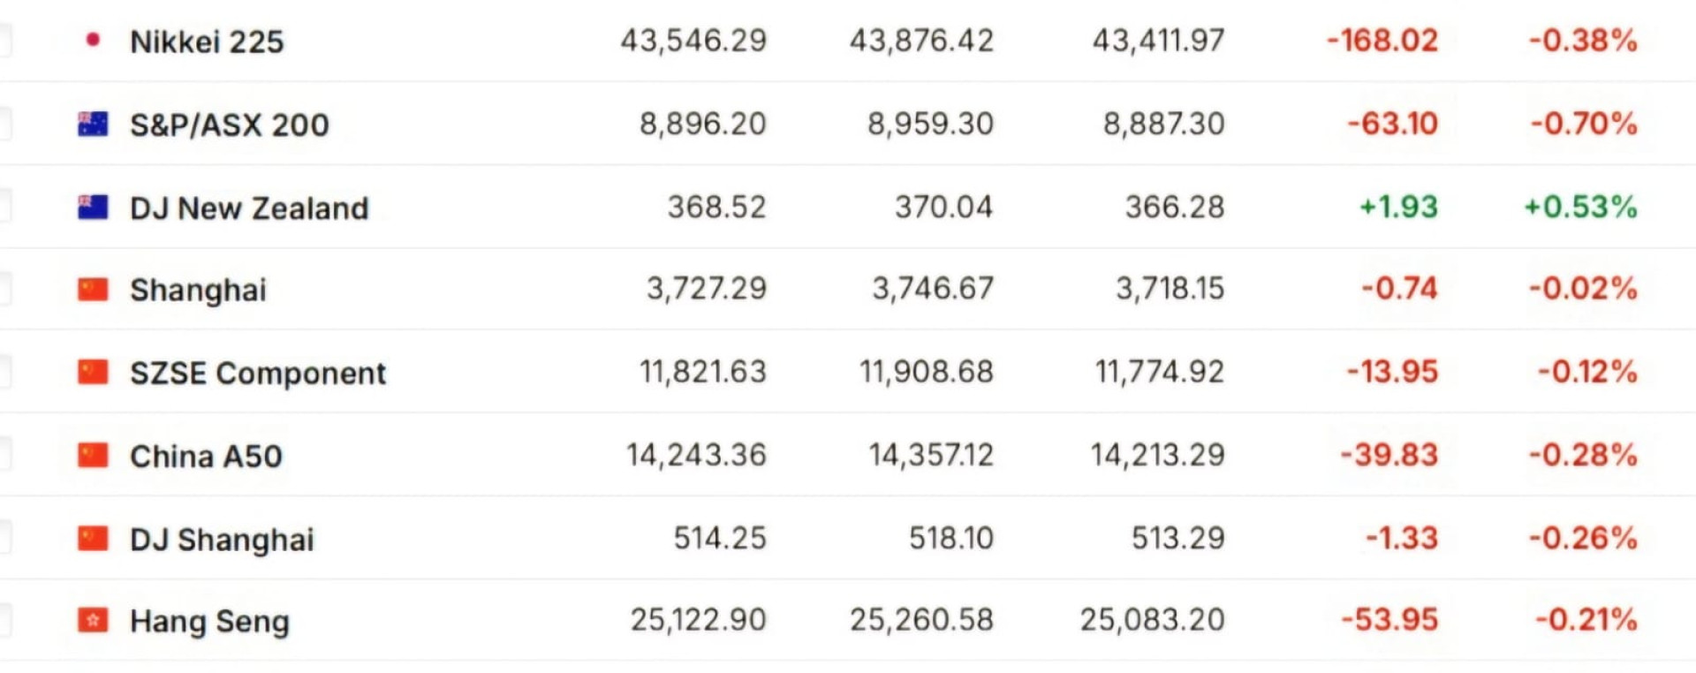Select the checkbox for the Shanghai row
Screen dimensions: 1696x673
click(4, 289)
